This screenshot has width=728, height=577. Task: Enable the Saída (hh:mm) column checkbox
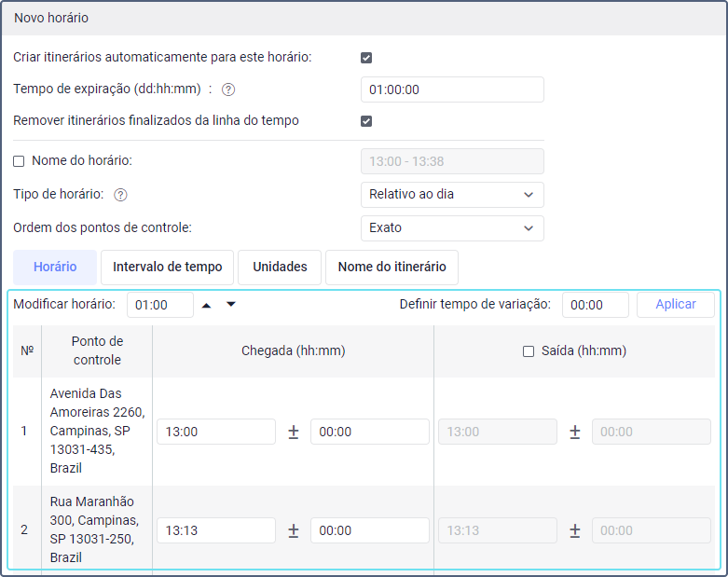point(529,351)
